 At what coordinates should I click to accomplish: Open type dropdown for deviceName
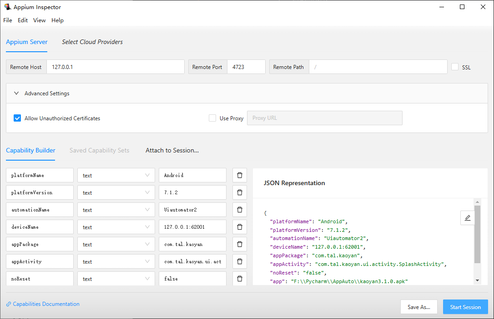coord(116,227)
